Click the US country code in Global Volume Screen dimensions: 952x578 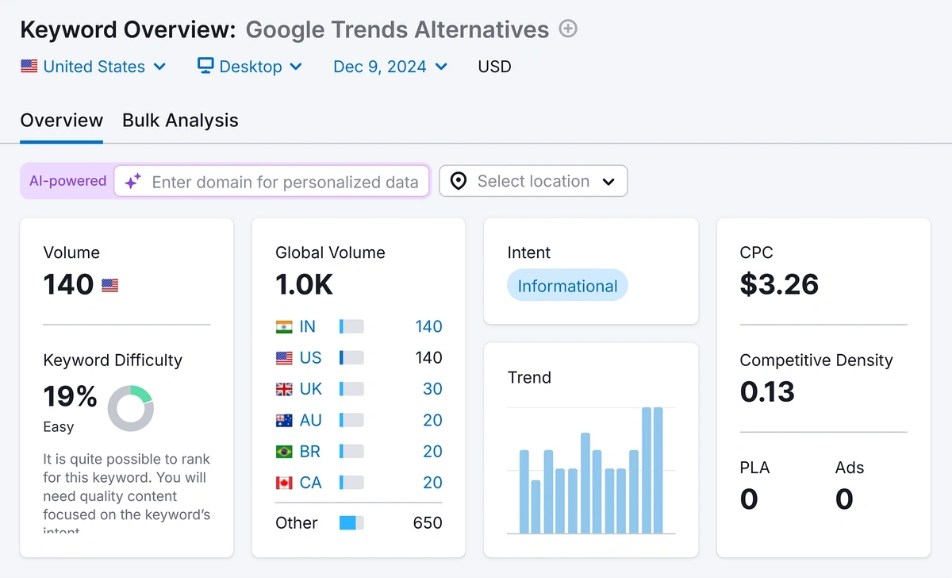[x=311, y=358]
